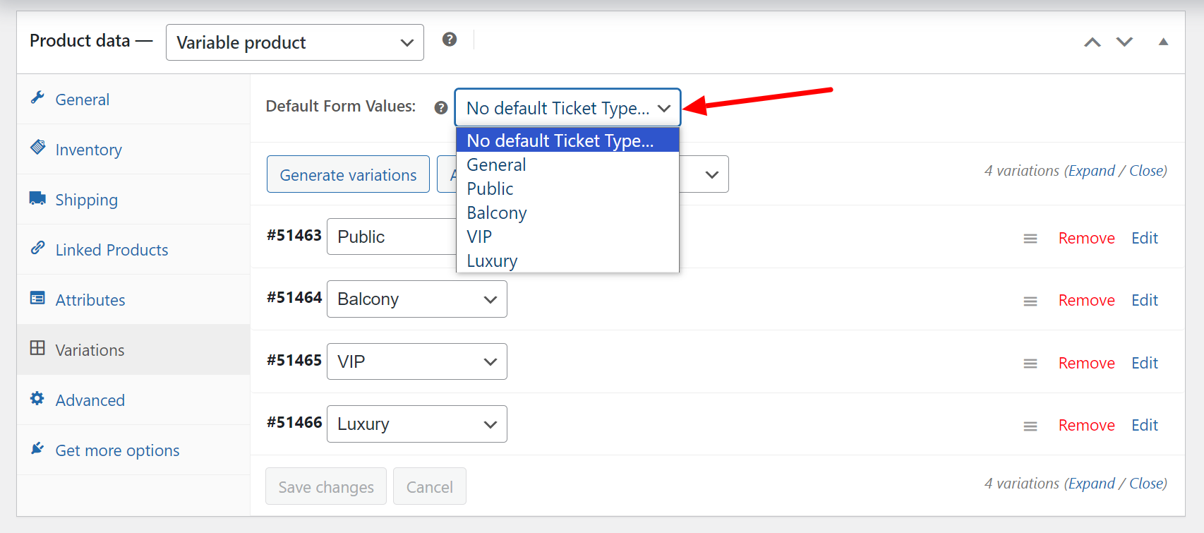The image size is (1204, 533).
Task: Click drag handle for variation #51463
Action: (x=1030, y=239)
